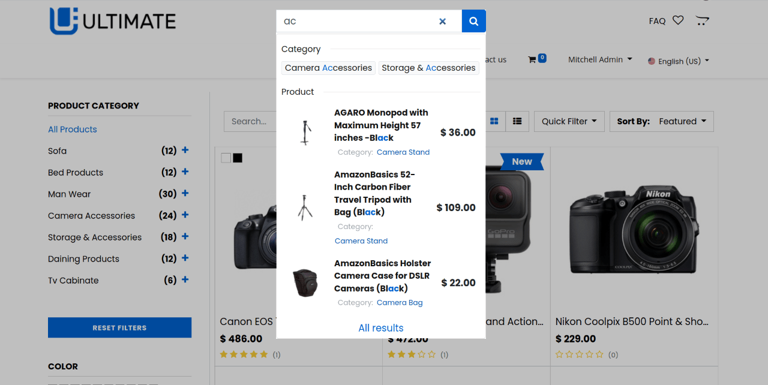Open the Quick Filter dropdown
The height and width of the screenshot is (385, 768).
pyautogui.click(x=569, y=121)
